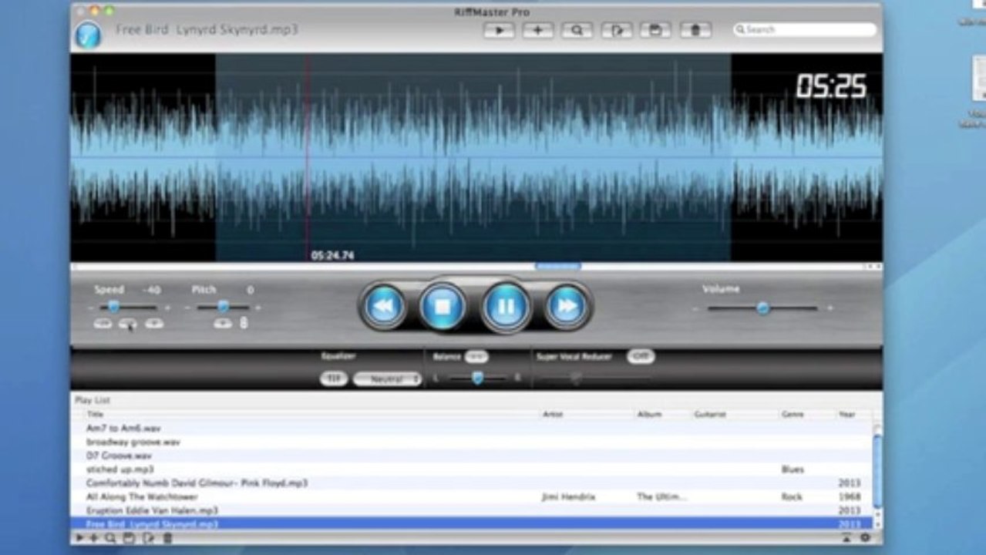Click the edit note button in the top toolbar
This screenshot has height=555, width=986.
[617, 30]
